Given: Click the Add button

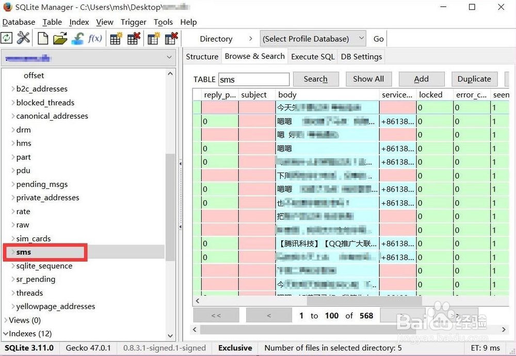Looking at the screenshot, I should [x=421, y=79].
